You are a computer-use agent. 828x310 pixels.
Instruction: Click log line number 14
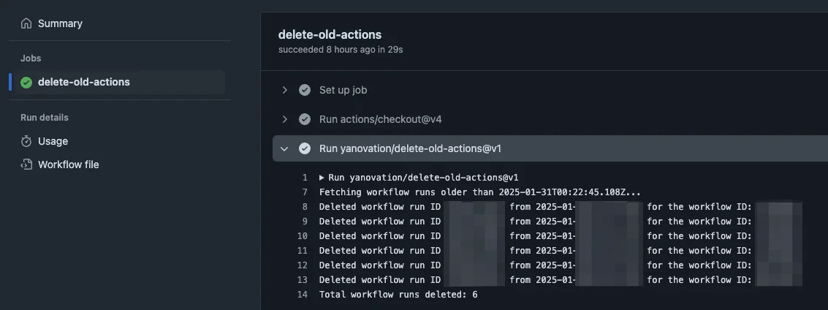click(303, 295)
